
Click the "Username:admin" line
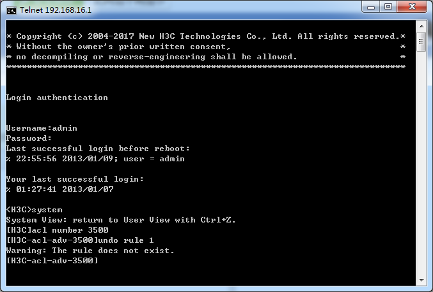click(42, 128)
